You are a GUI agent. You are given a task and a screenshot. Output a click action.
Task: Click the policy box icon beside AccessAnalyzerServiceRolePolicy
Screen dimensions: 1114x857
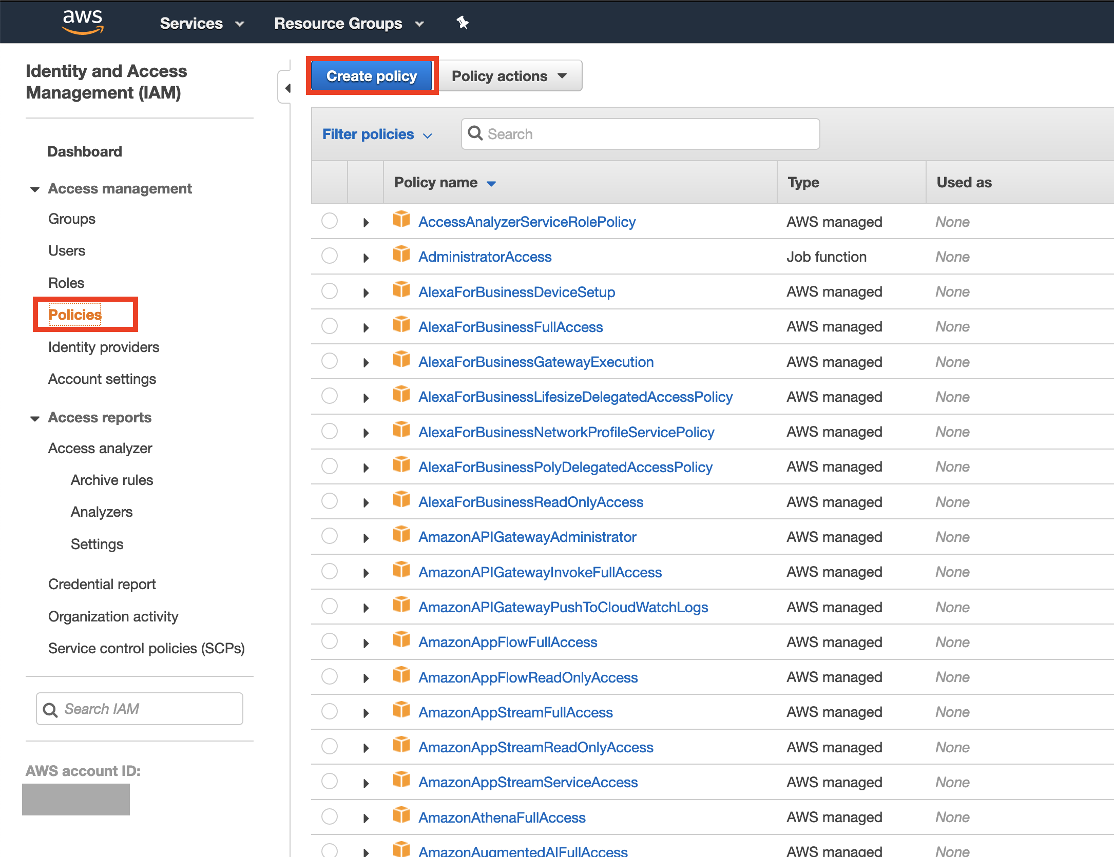click(x=401, y=220)
